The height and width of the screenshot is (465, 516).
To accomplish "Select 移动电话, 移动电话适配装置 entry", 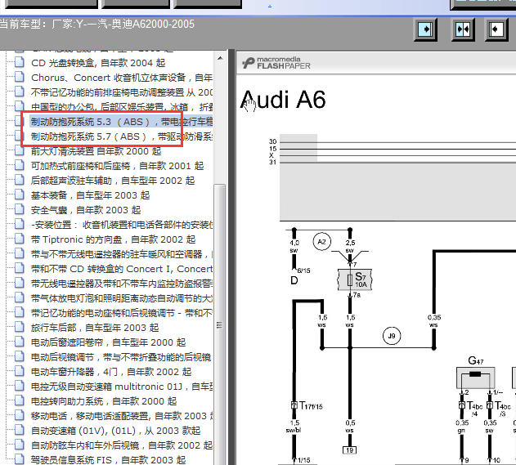I will 121,416.
